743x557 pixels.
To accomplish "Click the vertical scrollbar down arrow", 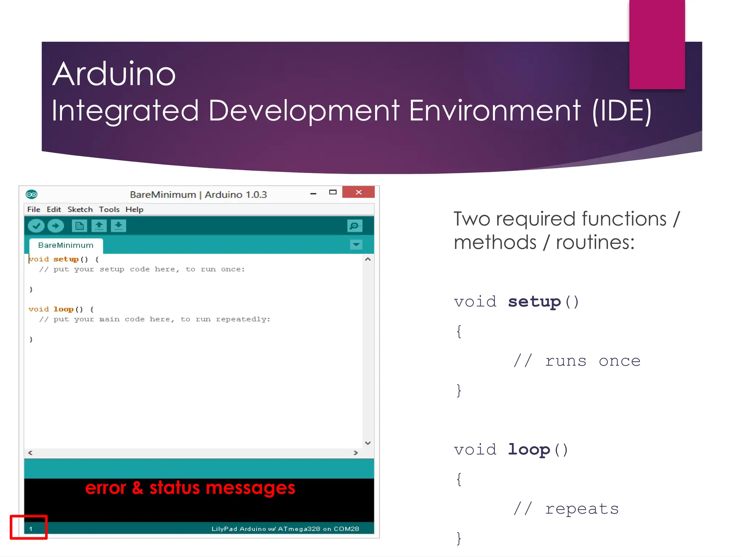I will pos(368,443).
